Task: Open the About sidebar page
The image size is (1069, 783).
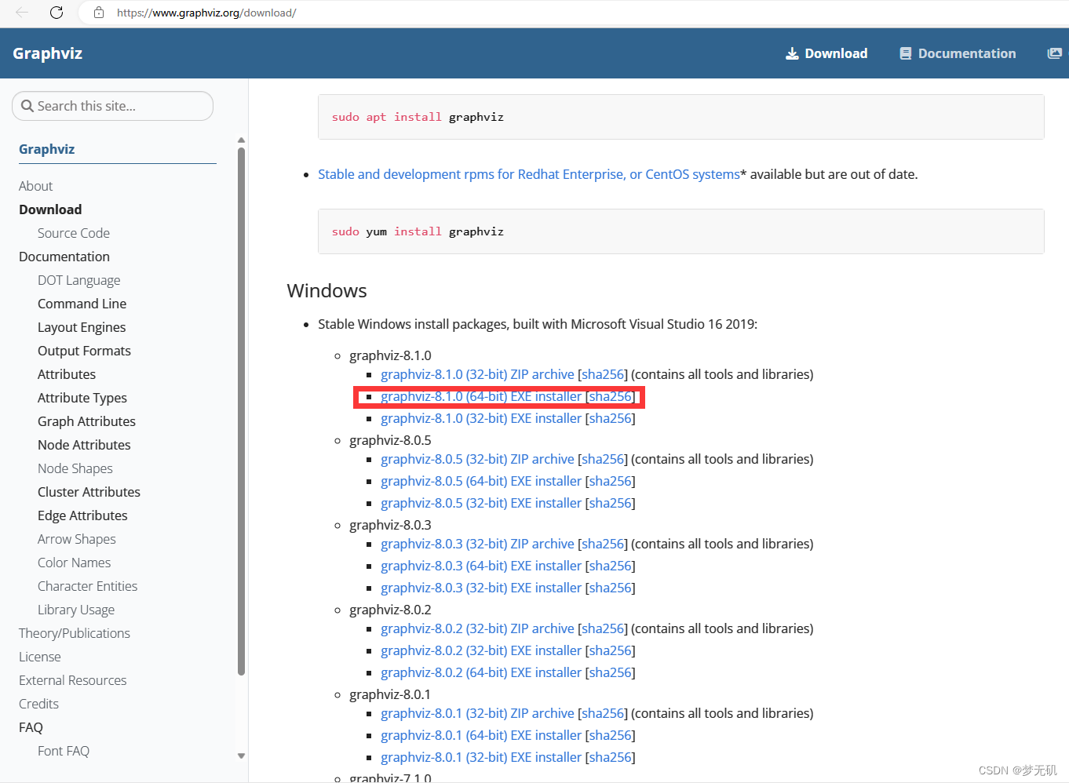Action: tap(36, 186)
